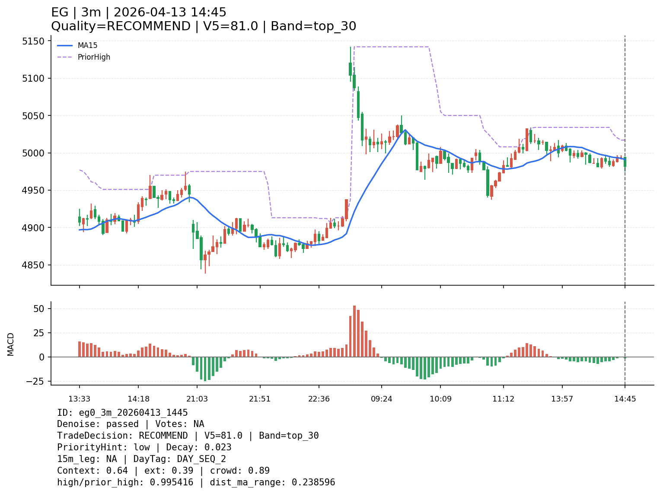Viewport: 660px width, 494px height.
Task: Click the PriorHigh dashed line legend swatch
Action: [x=65, y=57]
